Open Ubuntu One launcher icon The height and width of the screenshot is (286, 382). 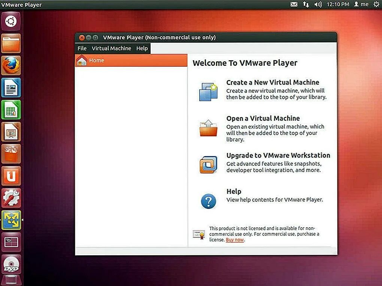click(11, 176)
